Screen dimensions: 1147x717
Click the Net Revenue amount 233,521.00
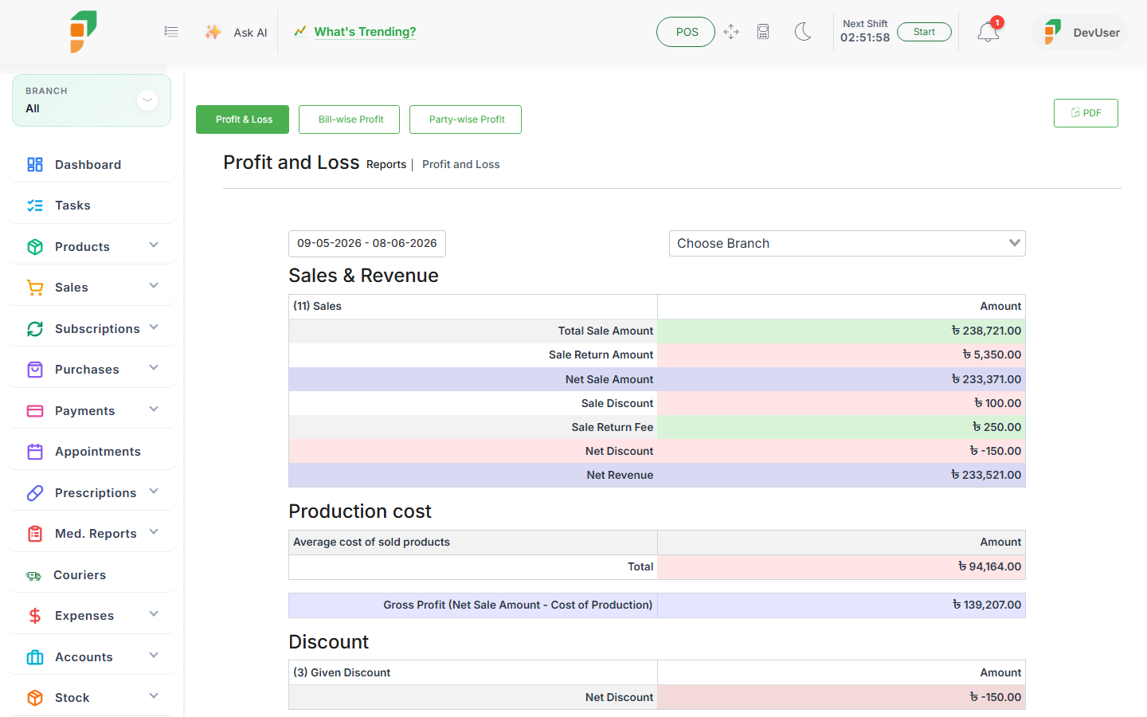[x=986, y=475]
